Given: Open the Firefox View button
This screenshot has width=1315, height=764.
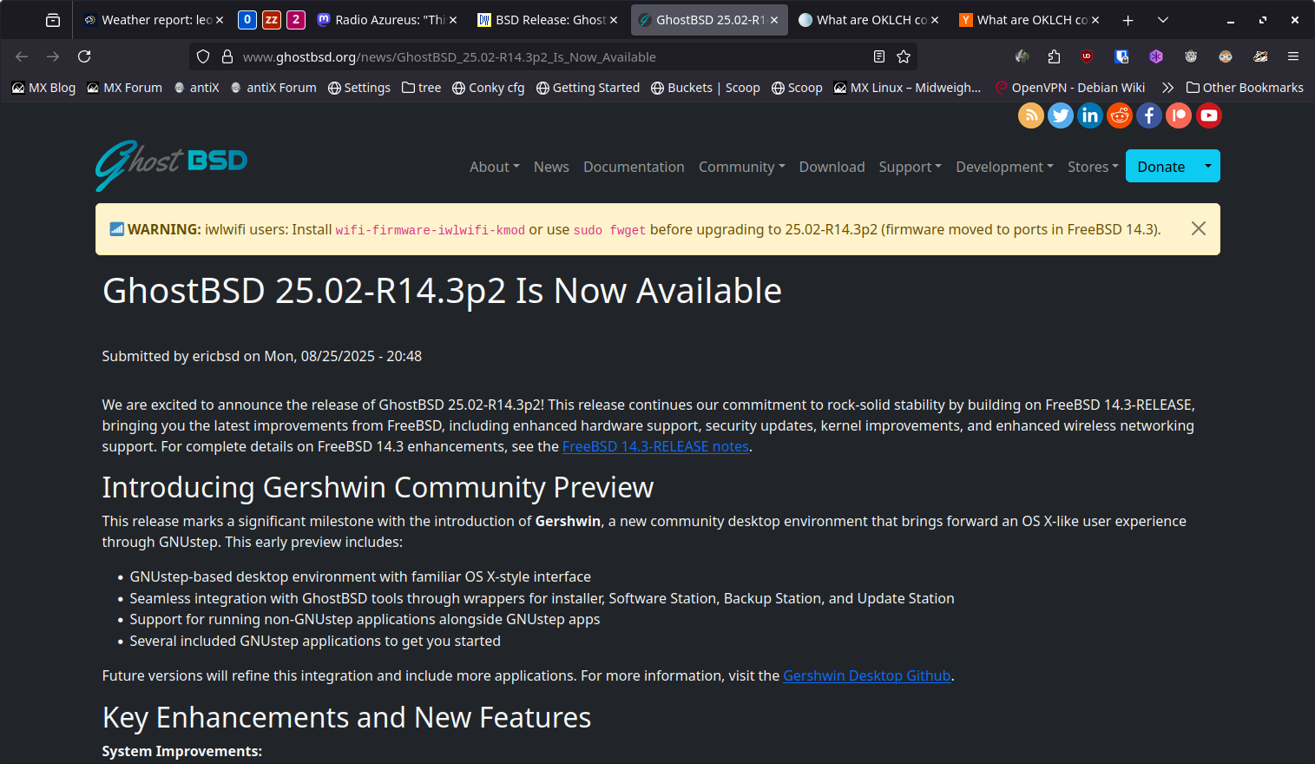Looking at the screenshot, I should click(53, 20).
